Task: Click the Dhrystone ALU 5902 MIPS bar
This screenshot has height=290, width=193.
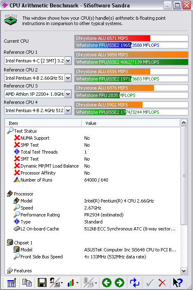Action: tap(131, 105)
